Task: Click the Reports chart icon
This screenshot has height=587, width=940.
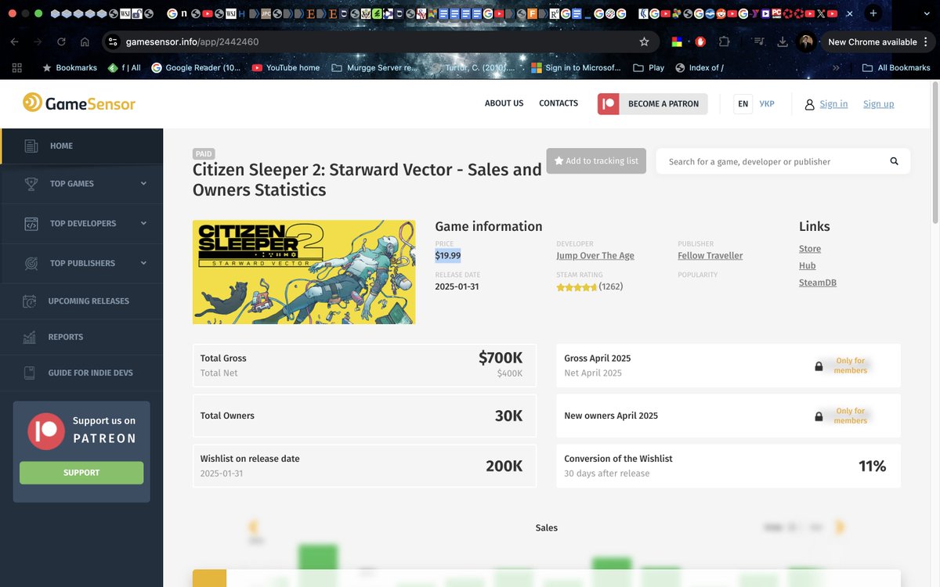Action: (30, 337)
